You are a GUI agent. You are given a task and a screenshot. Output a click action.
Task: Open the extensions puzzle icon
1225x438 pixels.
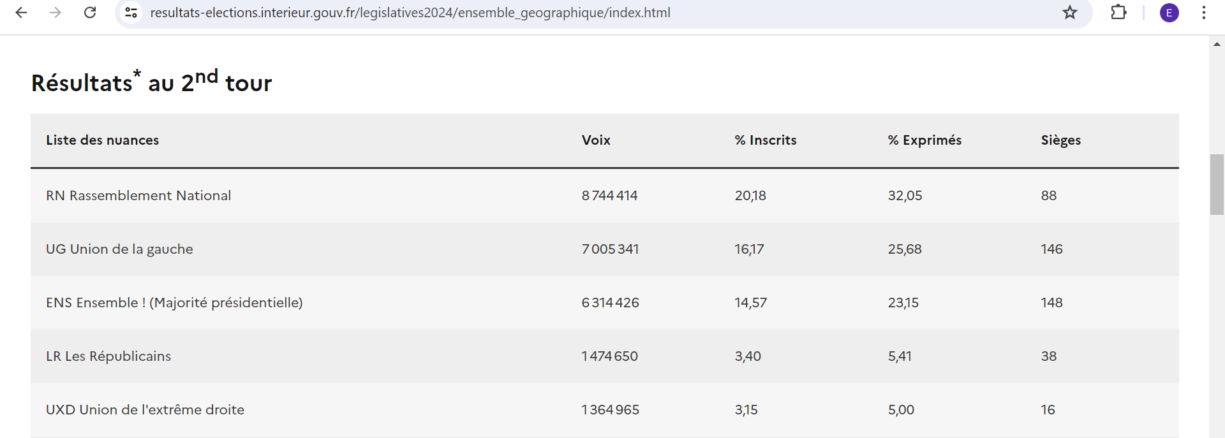tap(1118, 13)
